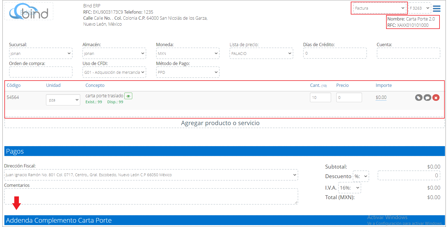Open the F 3263 folio dropdown
448x227 pixels.
click(x=420, y=8)
